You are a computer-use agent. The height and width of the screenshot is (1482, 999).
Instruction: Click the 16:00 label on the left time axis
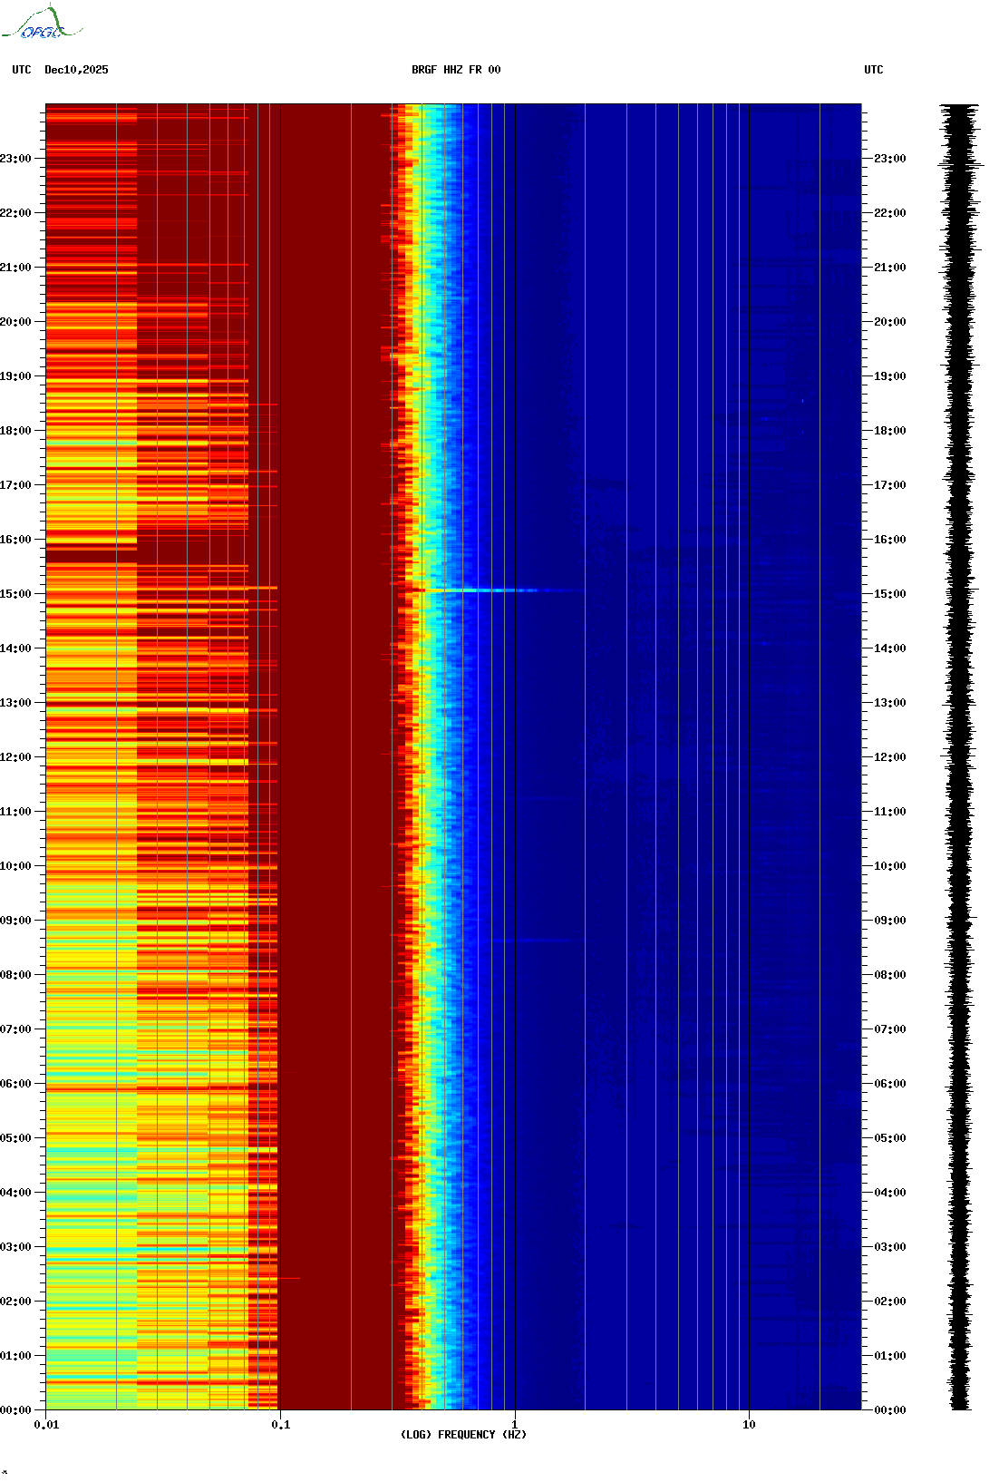click(15, 540)
